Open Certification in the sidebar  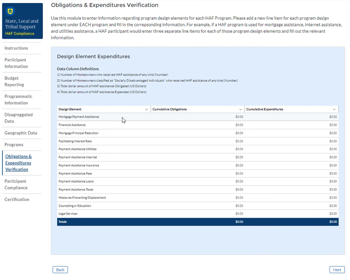[17, 199]
